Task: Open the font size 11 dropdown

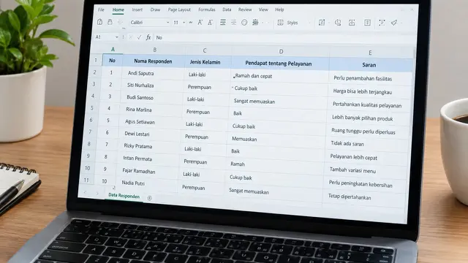Action: pyautogui.click(x=184, y=23)
